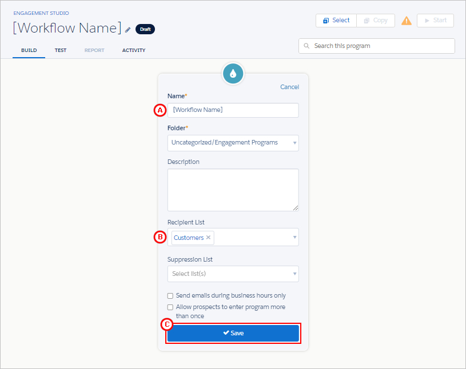This screenshot has width=466, height=369.
Task: Expand the Recipient List dropdown arrow
Action: tap(294, 237)
